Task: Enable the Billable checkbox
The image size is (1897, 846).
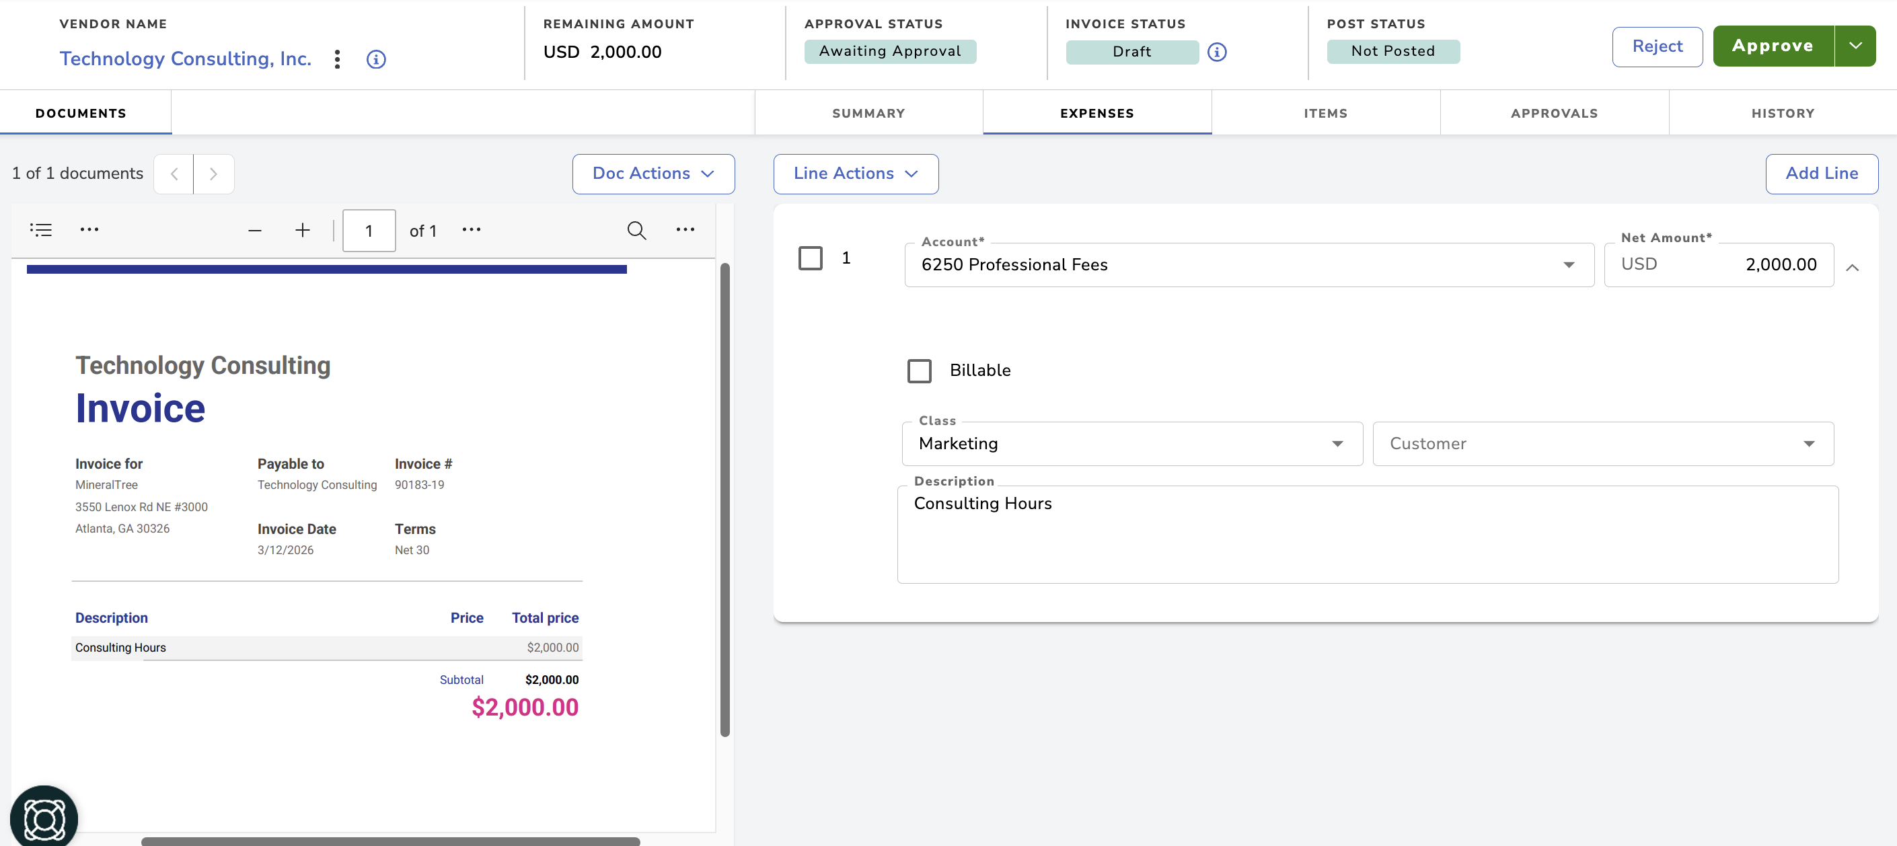Action: pyautogui.click(x=919, y=371)
